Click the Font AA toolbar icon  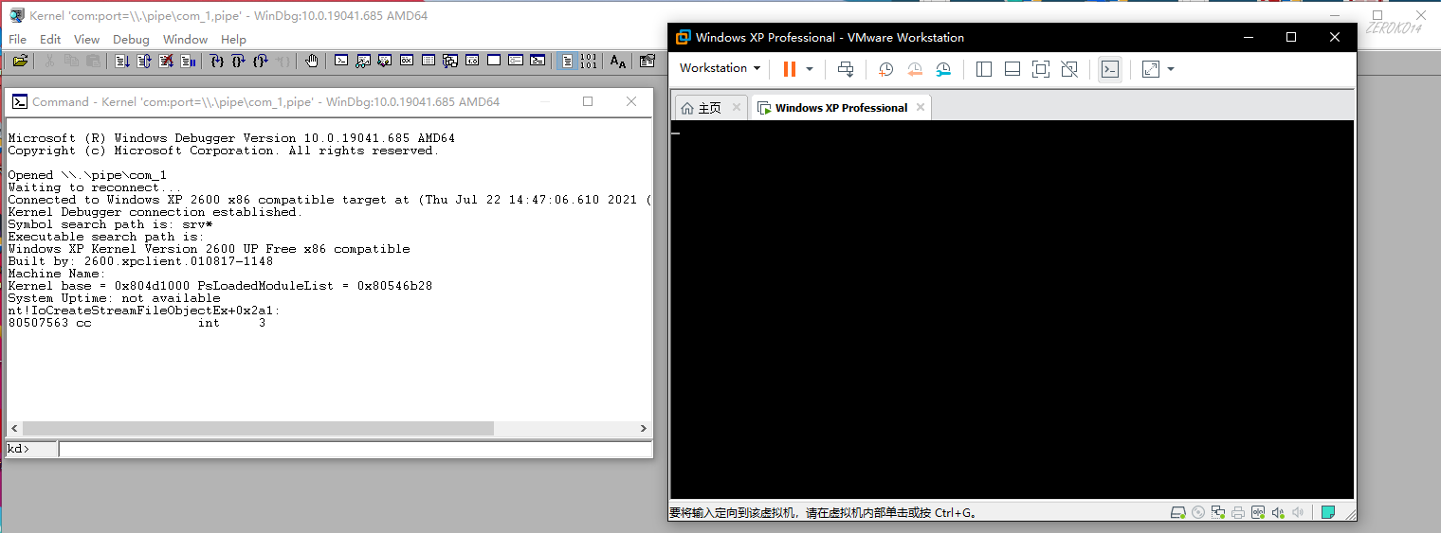(x=617, y=61)
